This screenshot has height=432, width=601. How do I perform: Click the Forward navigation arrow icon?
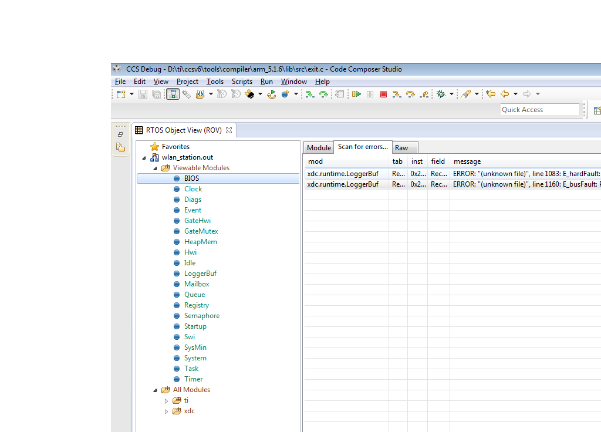coord(527,94)
